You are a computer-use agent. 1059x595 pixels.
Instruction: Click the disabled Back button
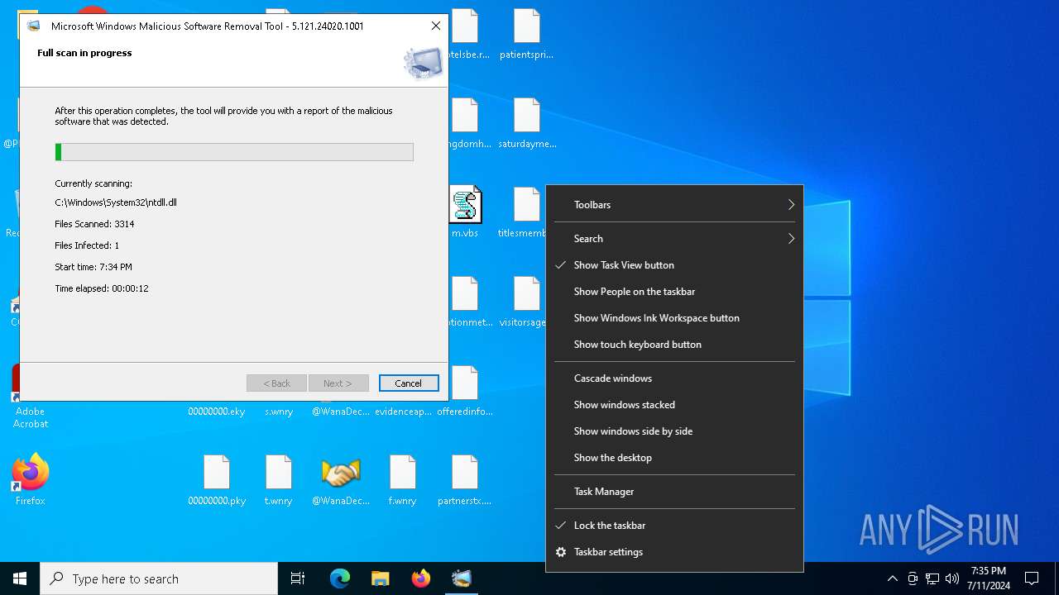[276, 383]
